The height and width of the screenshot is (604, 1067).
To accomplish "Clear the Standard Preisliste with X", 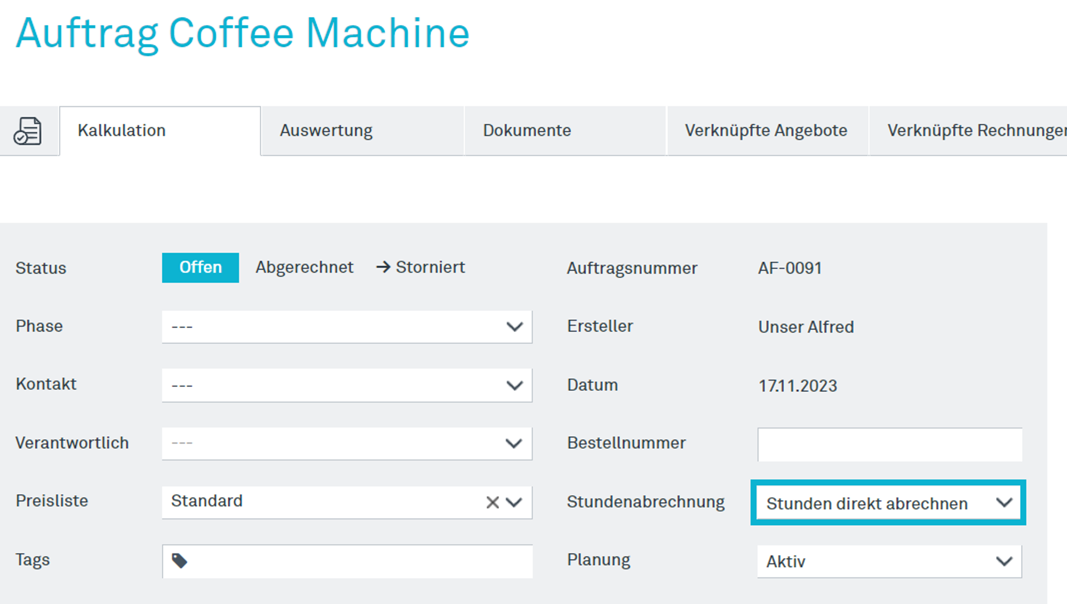I will pyautogui.click(x=492, y=502).
